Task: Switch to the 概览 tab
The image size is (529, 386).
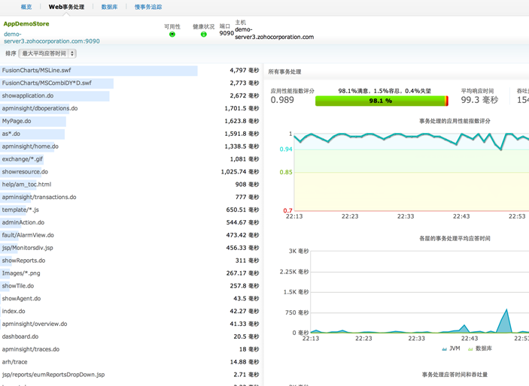Action: pos(26,7)
